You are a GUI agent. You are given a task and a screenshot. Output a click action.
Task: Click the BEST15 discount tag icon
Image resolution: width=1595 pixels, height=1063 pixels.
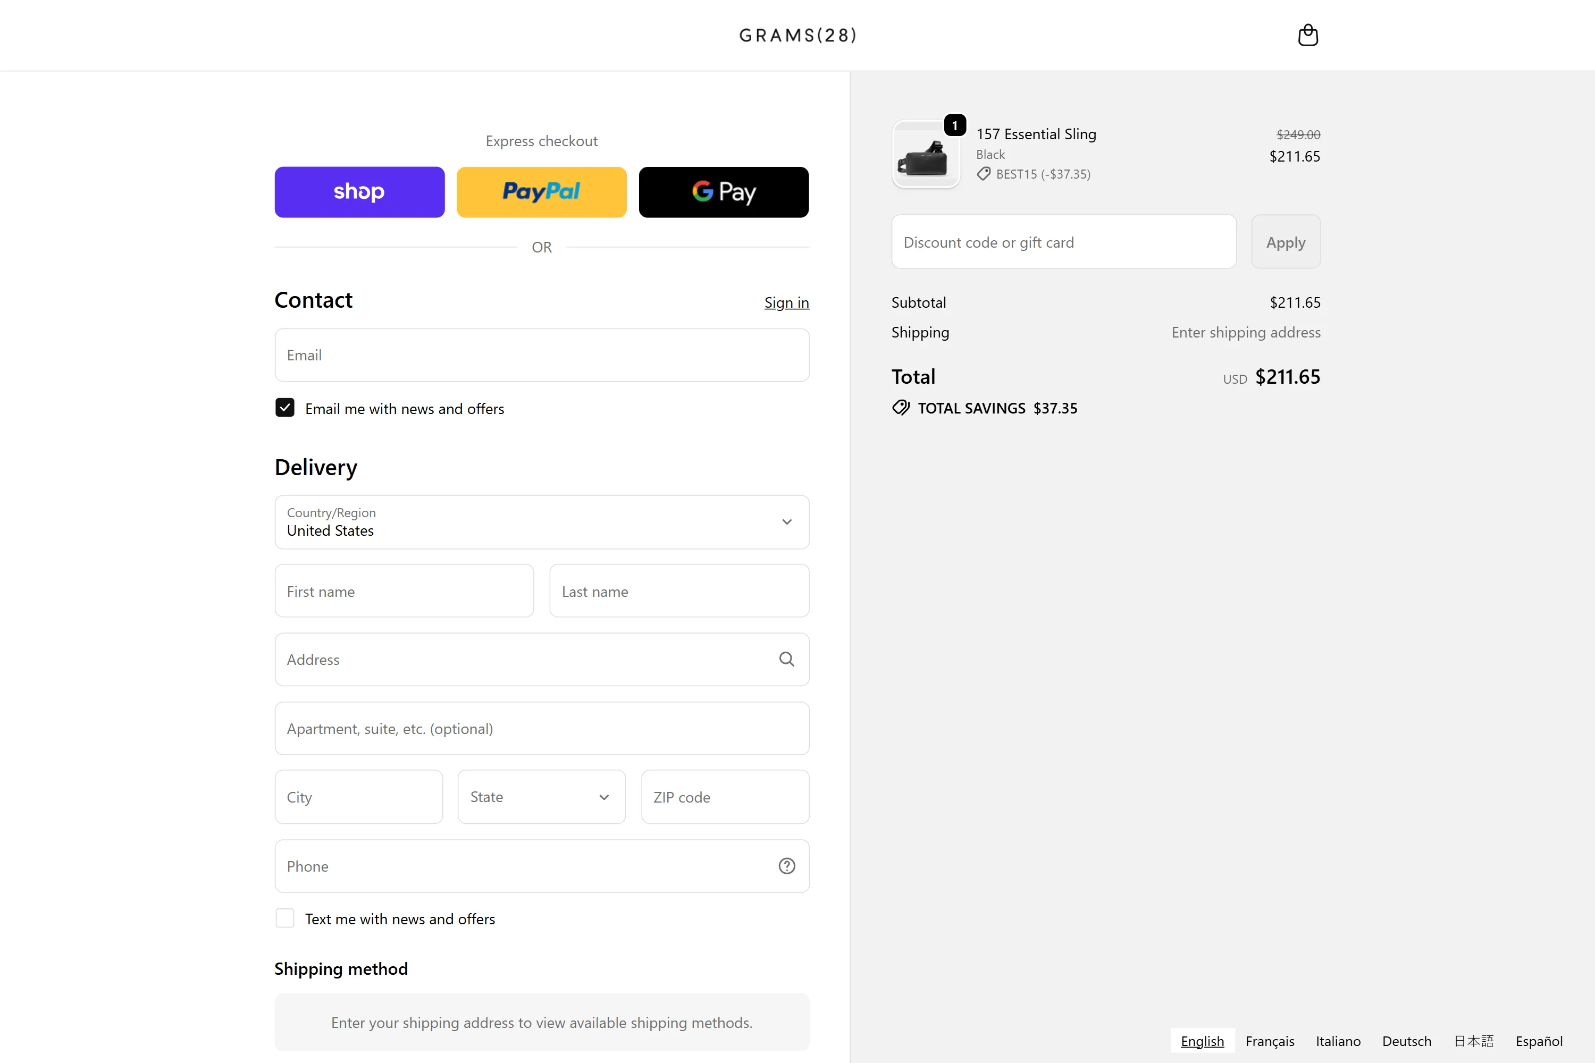coord(983,174)
